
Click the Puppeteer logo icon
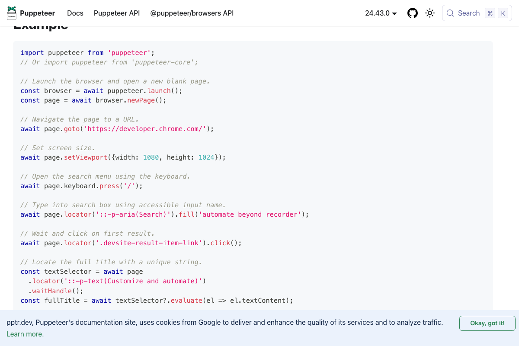[x=12, y=13]
